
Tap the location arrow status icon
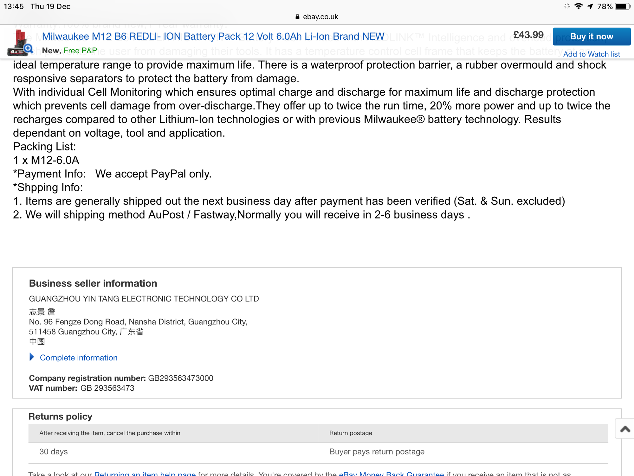(590, 6)
